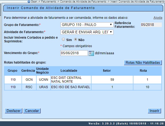Image resolution: width=165 pixels, height=126 pixels.
Task: Click the GCN gerência cell
Action: tap(29, 80)
